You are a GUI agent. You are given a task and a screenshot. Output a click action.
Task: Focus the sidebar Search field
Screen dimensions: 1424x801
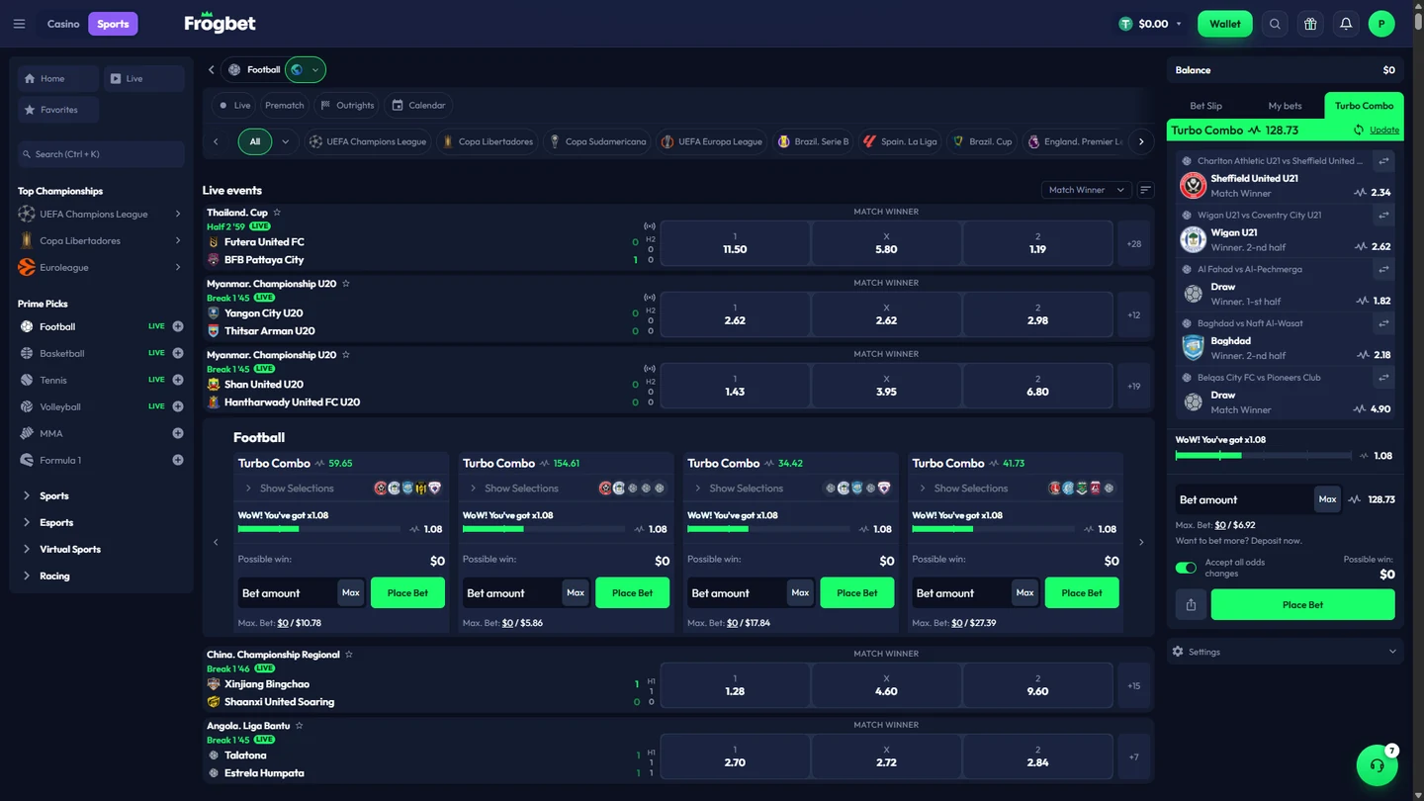point(101,154)
